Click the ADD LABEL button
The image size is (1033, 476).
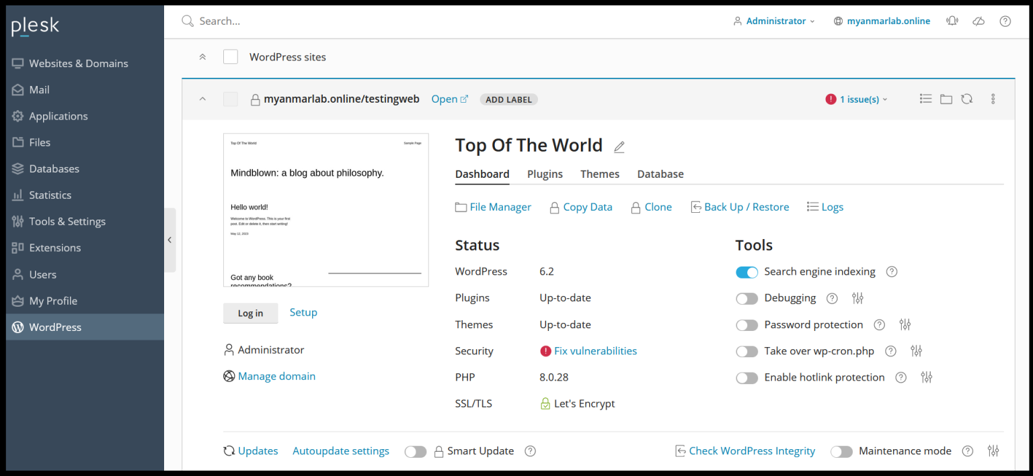point(508,99)
